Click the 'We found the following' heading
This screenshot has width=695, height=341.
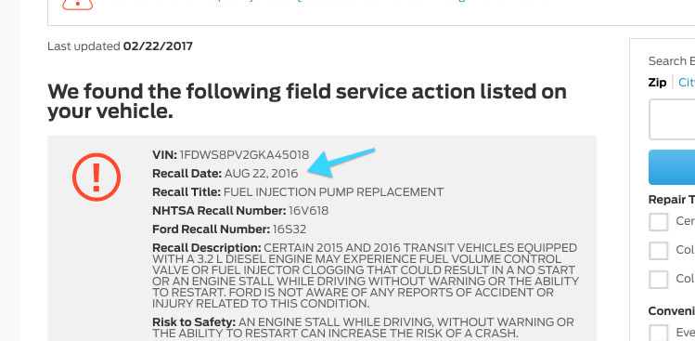tap(307, 101)
